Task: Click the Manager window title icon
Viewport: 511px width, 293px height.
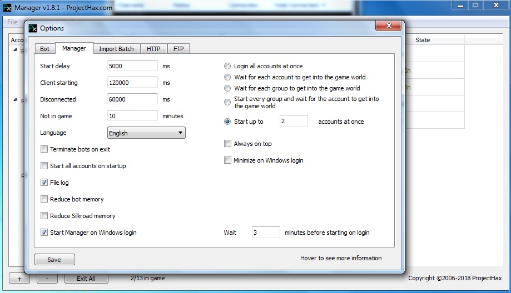Action: (7, 7)
